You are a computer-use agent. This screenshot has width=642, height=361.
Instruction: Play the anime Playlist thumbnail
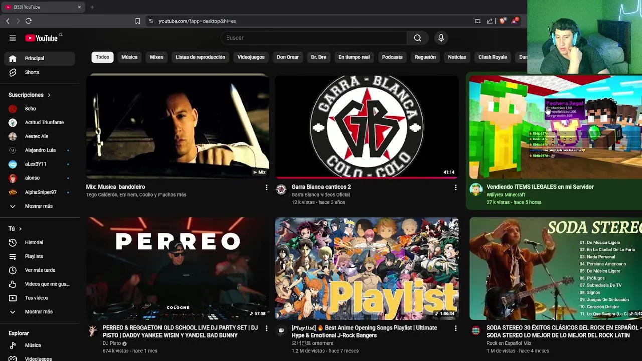[367, 268]
